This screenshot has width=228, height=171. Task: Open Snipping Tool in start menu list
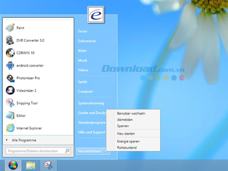point(27,103)
